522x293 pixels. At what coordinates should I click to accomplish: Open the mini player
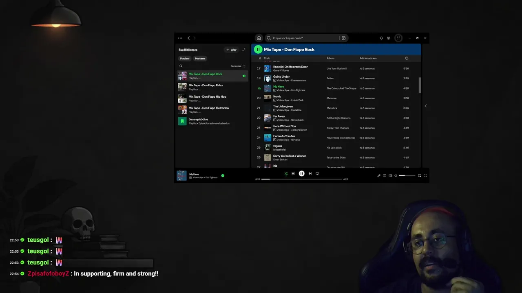click(x=420, y=176)
